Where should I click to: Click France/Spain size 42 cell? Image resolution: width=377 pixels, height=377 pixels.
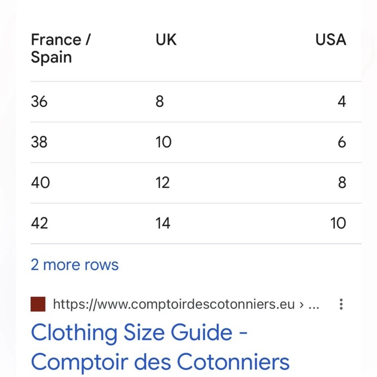tap(40, 224)
